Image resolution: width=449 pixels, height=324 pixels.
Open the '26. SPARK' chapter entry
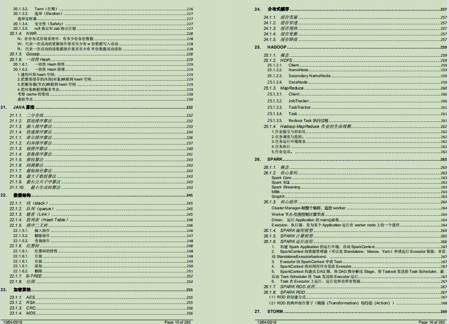351,159
